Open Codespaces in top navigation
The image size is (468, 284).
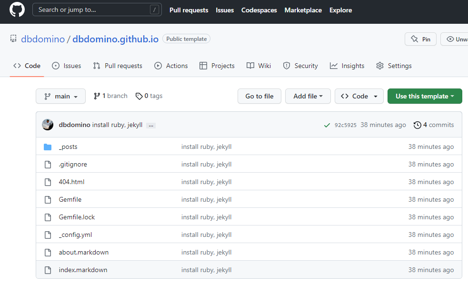(259, 10)
